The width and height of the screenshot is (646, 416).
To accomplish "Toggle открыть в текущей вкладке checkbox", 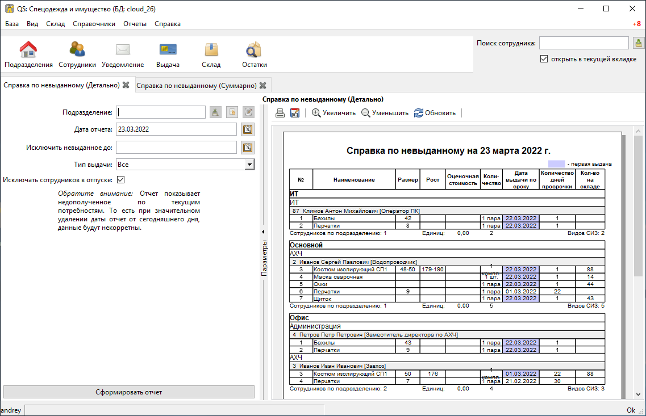I will click(544, 59).
